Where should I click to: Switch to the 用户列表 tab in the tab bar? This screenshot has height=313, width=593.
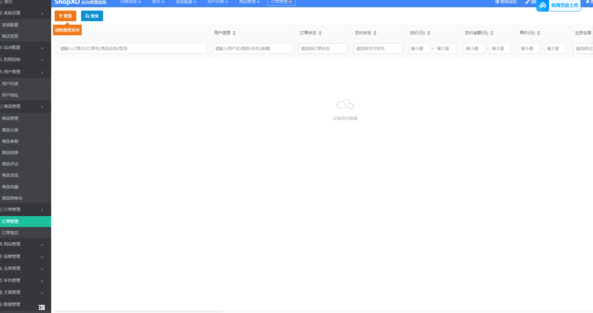tap(215, 2)
